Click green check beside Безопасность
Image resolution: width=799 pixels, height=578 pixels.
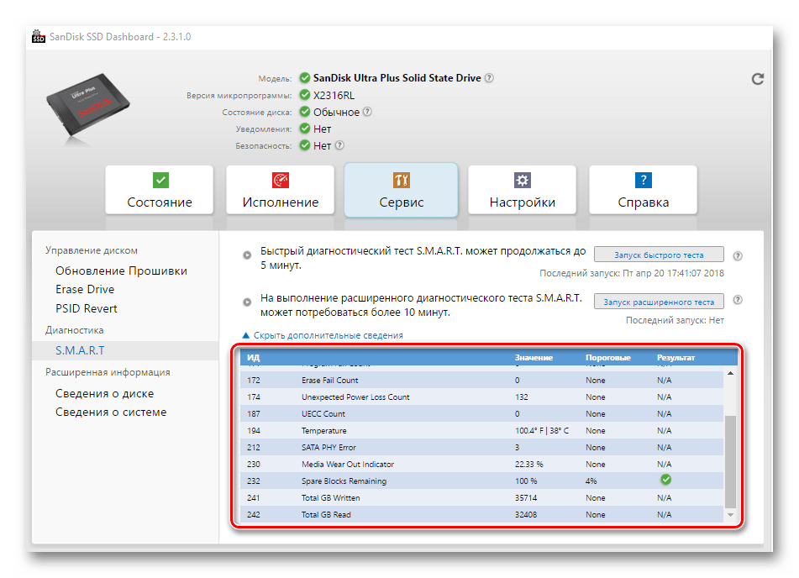(305, 145)
